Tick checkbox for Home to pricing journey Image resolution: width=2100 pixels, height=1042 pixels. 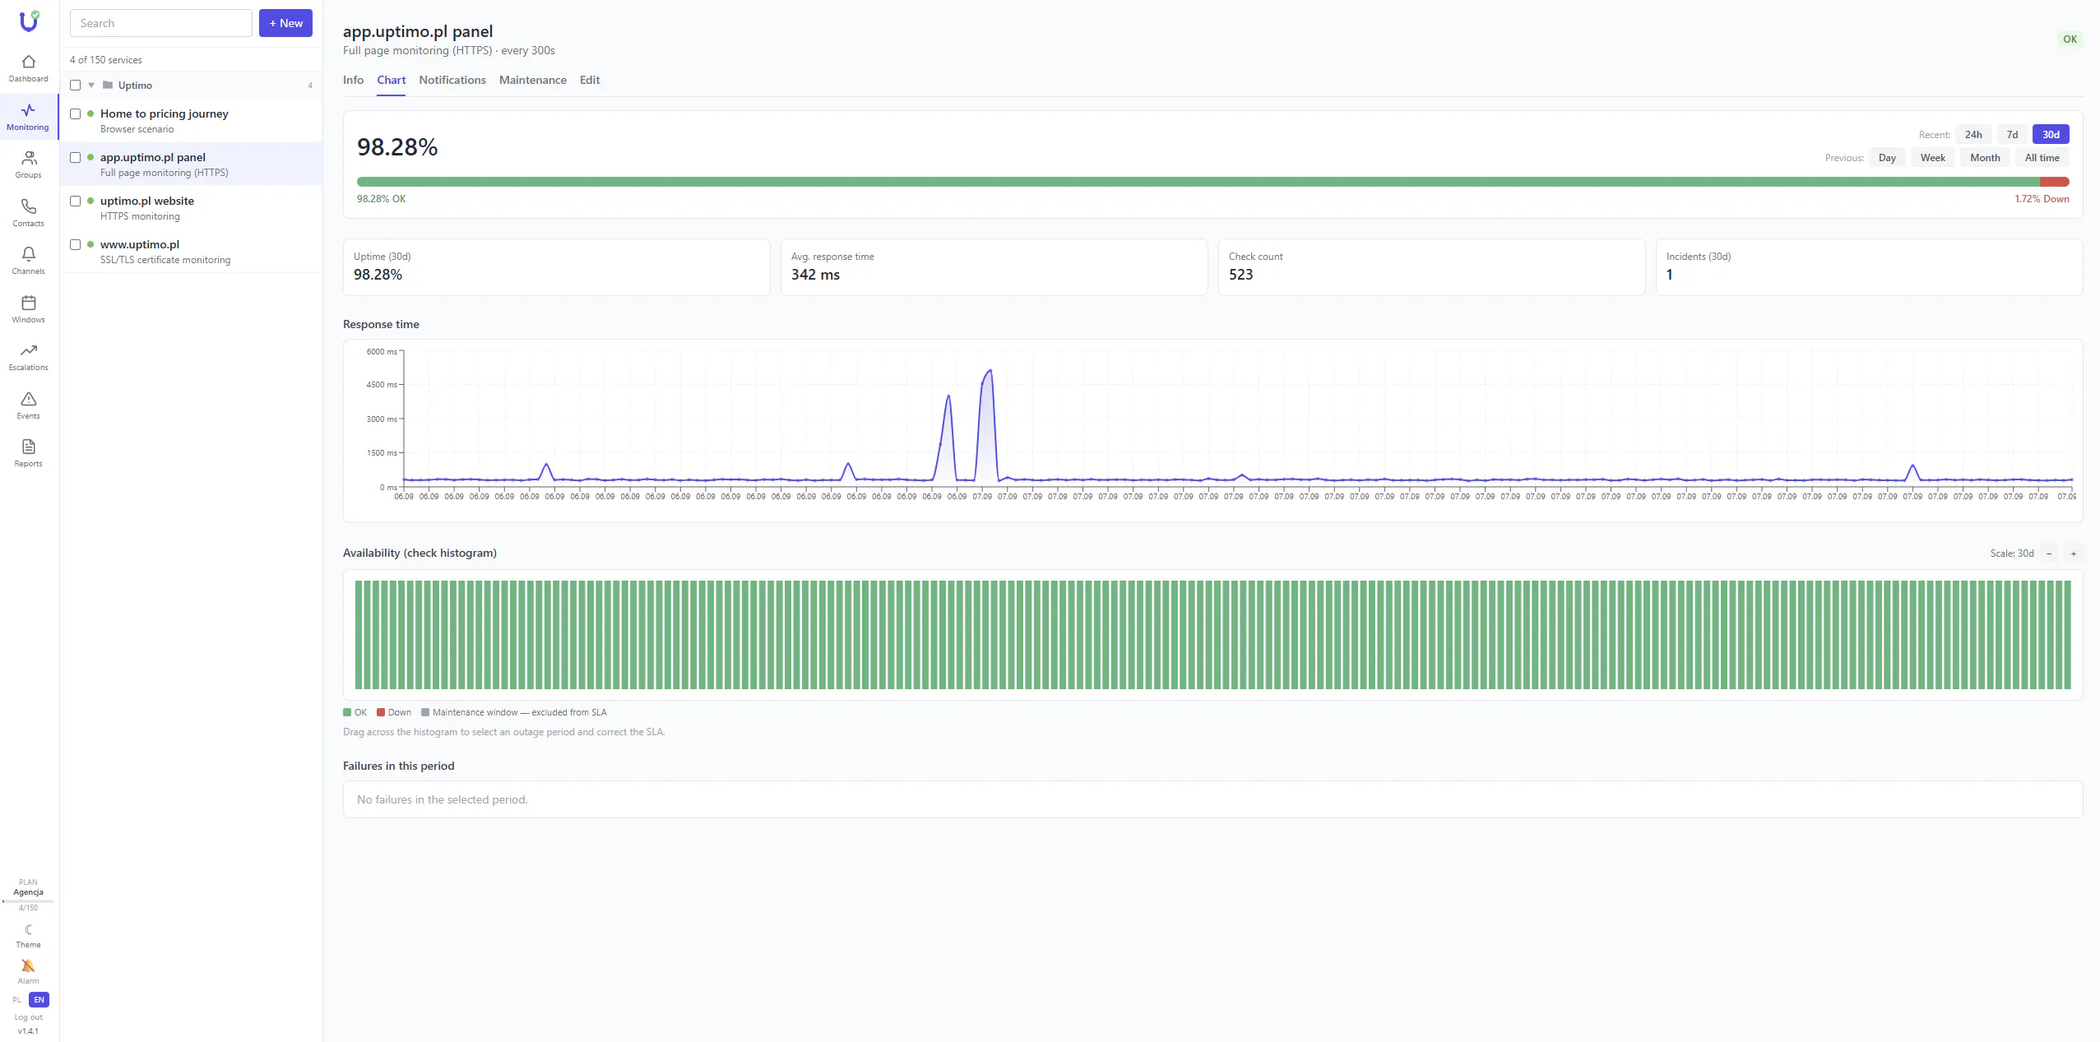click(x=76, y=114)
